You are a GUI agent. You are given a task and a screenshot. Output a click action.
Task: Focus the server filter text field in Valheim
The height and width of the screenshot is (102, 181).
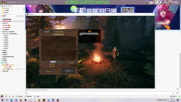pyautogui.click(x=57, y=62)
